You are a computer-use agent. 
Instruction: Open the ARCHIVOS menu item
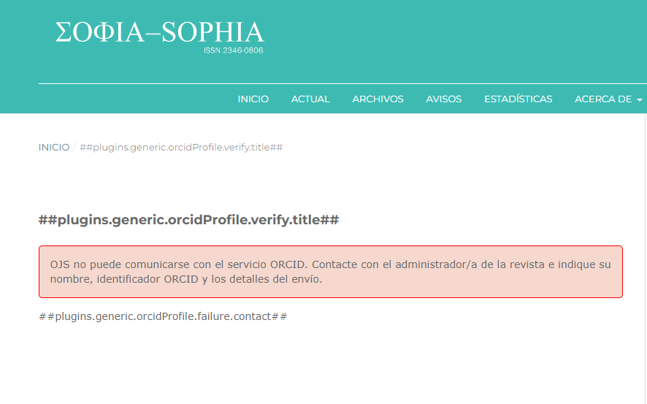click(x=378, y=99)
